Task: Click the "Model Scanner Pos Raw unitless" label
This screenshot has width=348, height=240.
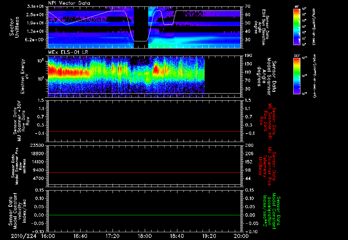Action: click(18, 166)
